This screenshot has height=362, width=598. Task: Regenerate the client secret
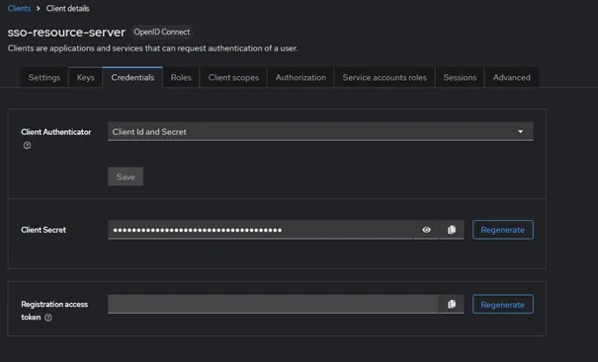click(503, 230)
